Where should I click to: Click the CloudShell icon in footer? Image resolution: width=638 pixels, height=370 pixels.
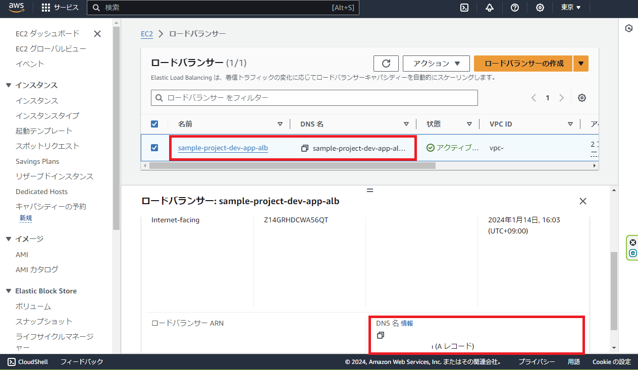[x=12, y=361]
